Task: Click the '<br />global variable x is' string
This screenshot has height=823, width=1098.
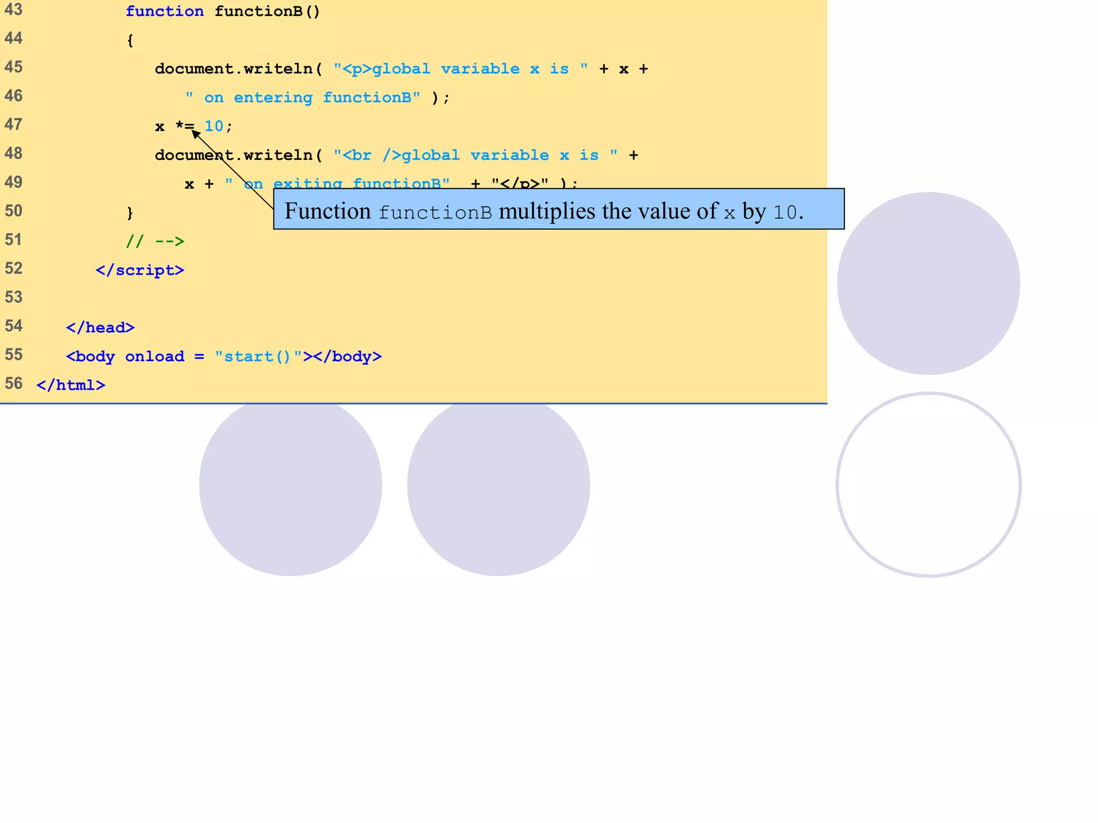Action: click(475, 155)
